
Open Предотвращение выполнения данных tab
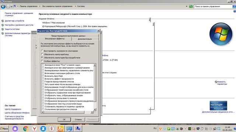pyautogui.click(x=69, y=36)
